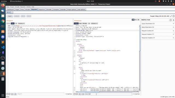This screenshot has width=175, height=98.
Task: Click the request search field
Action: pyautogui.click(x=41, y=94)
